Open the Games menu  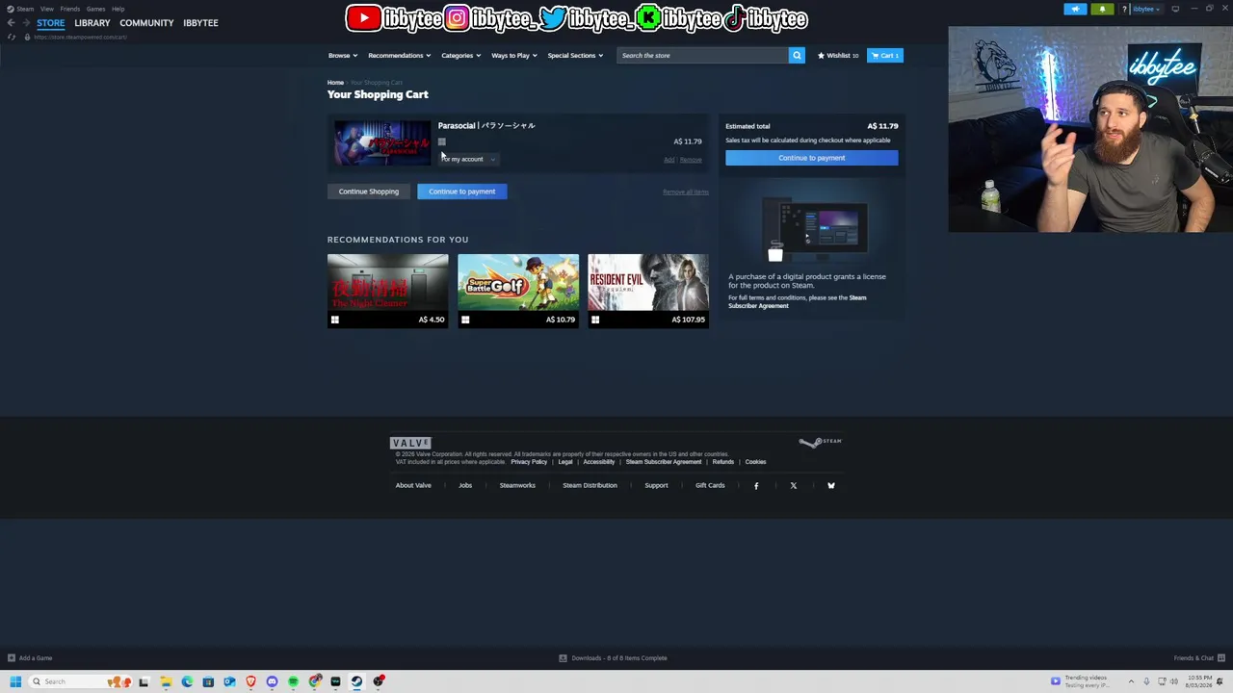click(x=95, y=9)
